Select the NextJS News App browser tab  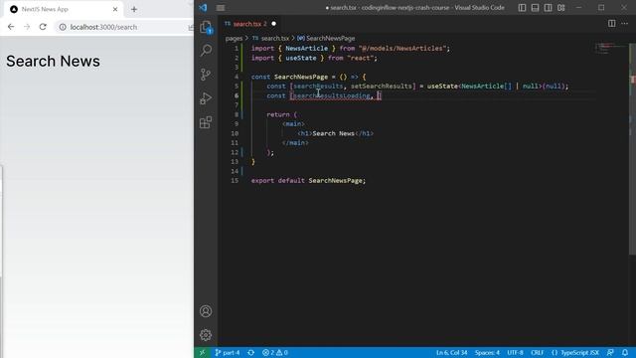pyautogui.click(x=63, y=9)
